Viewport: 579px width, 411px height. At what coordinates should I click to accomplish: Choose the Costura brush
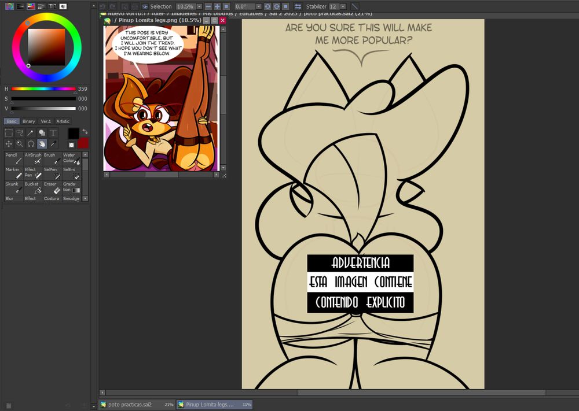pyautogui.click(x=52, y=198)
